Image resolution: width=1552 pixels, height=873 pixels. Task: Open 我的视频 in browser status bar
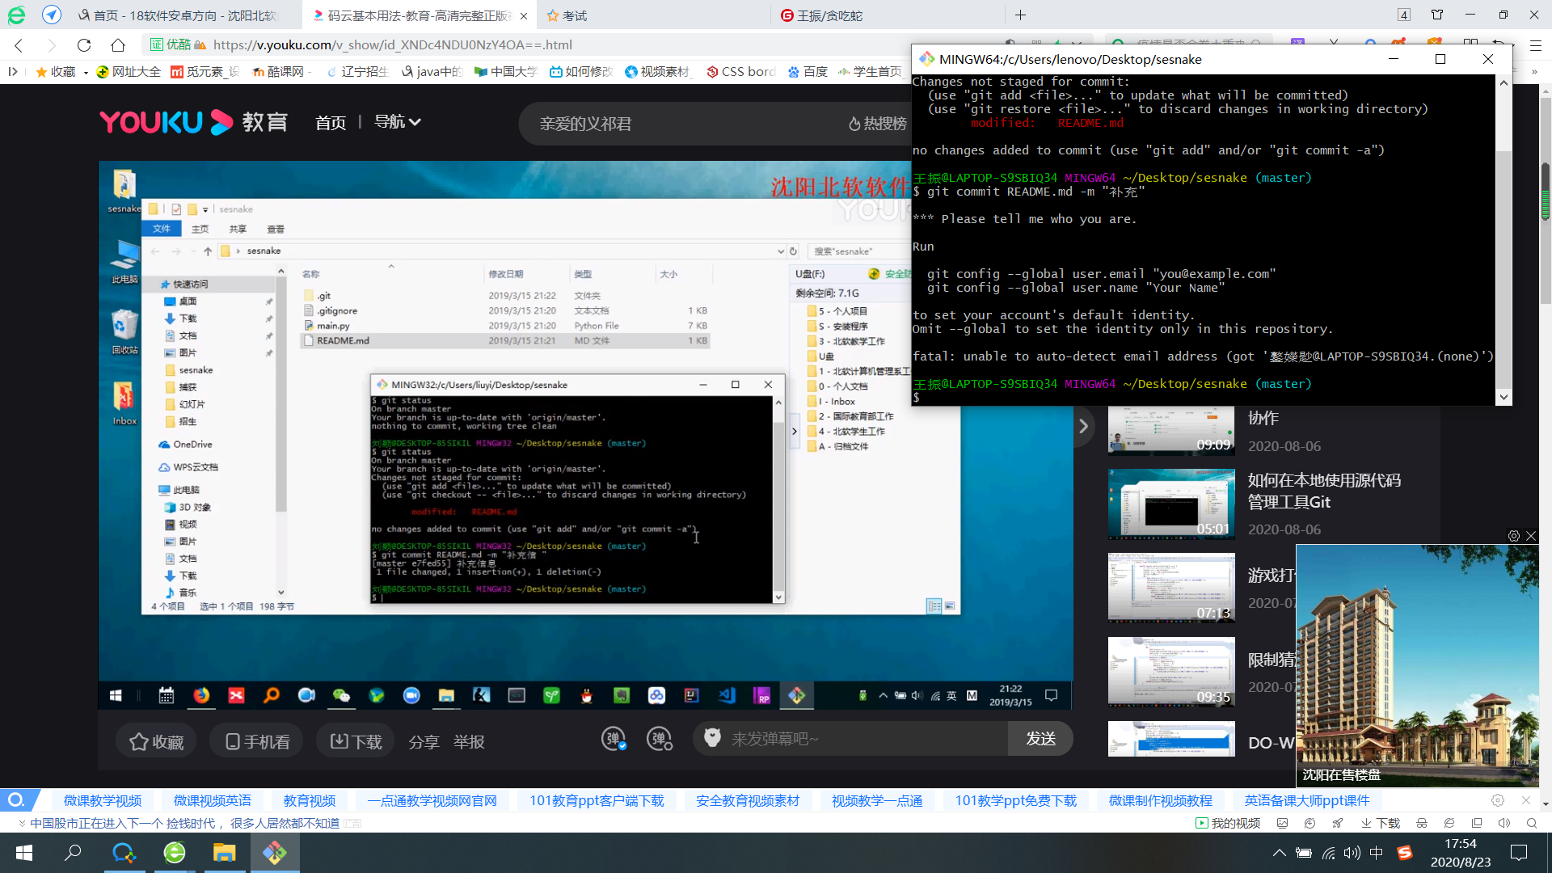click(1228, 823)
